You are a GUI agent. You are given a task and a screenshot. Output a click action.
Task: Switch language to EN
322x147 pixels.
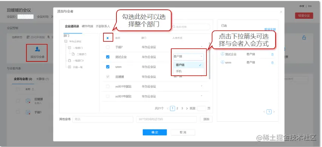pos(310,6)
